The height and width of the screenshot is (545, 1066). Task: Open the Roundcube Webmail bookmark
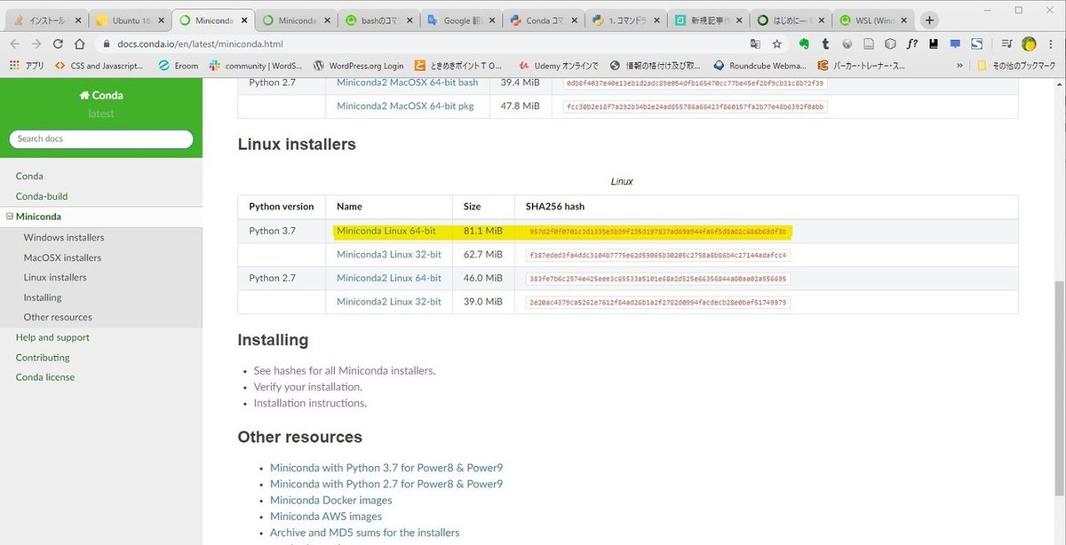(x=760, y=66)
